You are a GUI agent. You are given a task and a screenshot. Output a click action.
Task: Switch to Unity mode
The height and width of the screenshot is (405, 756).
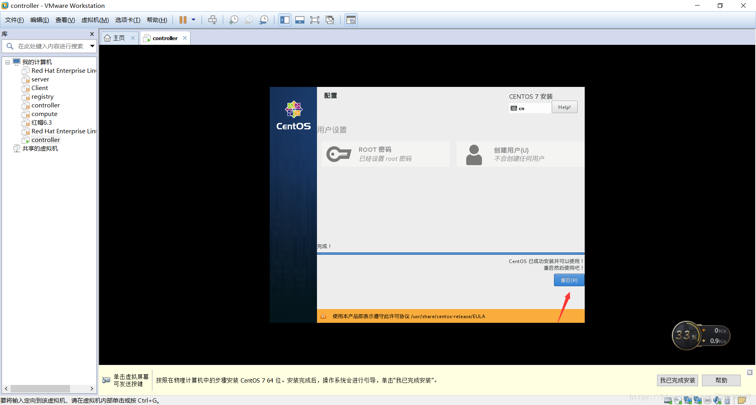point(330,20)
